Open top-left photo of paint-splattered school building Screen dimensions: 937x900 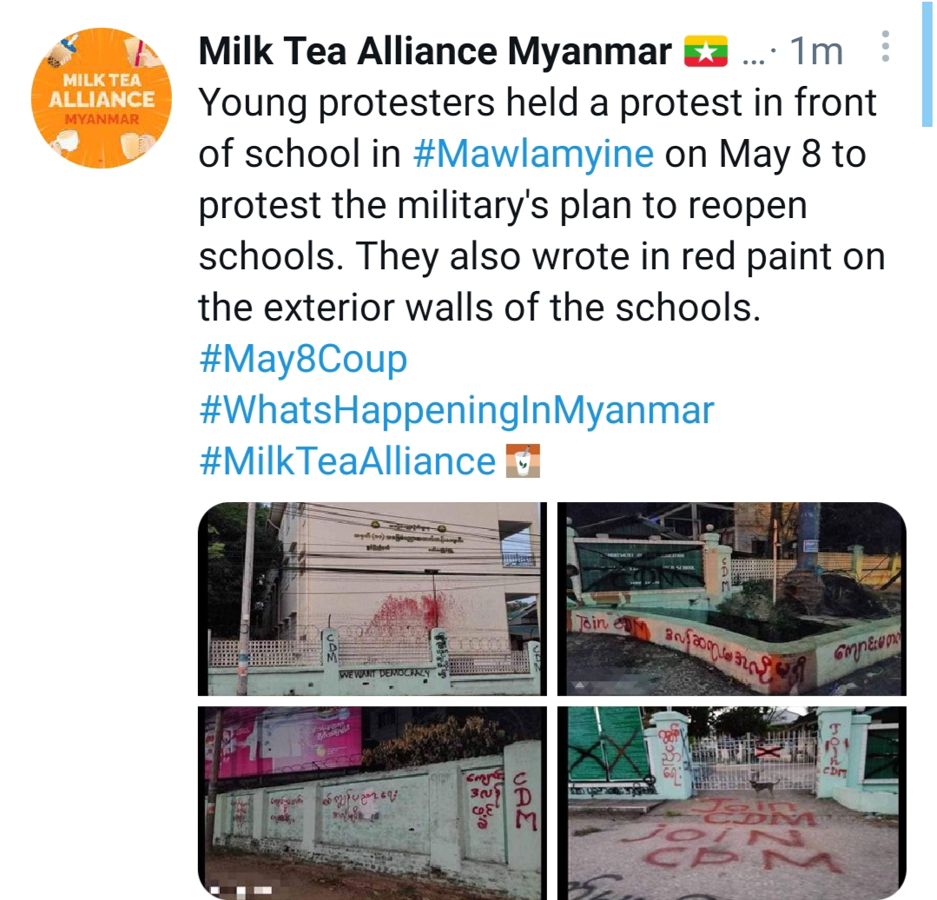point(373,599)
